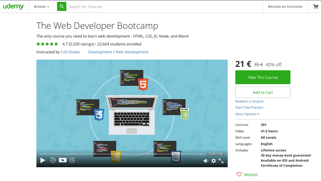Click the All Levels skill value

[x=269, y=137]
